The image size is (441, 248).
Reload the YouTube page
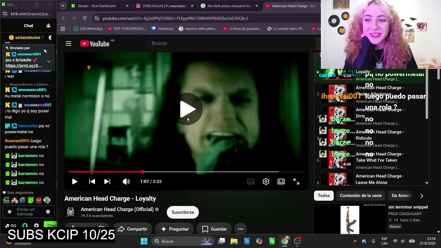tap(84, 18)
